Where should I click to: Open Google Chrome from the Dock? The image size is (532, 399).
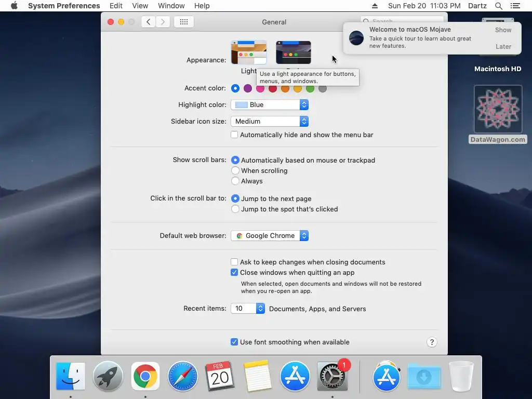tap(145, 376)
